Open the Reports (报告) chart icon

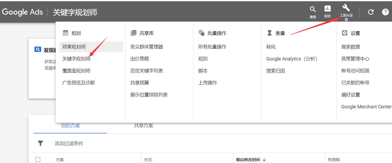pyautogui.click(x=328, y=9)
